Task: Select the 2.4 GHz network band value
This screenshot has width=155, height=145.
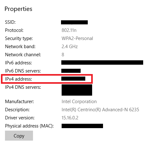Action: tap(70, 47)
